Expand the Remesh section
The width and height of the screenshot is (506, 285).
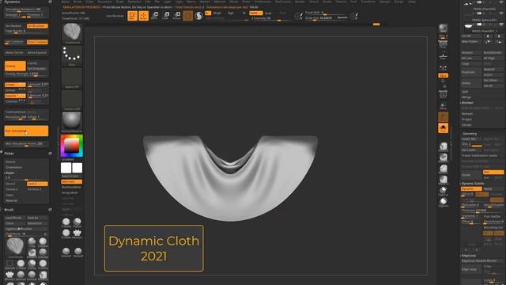(x=467, y=114)
